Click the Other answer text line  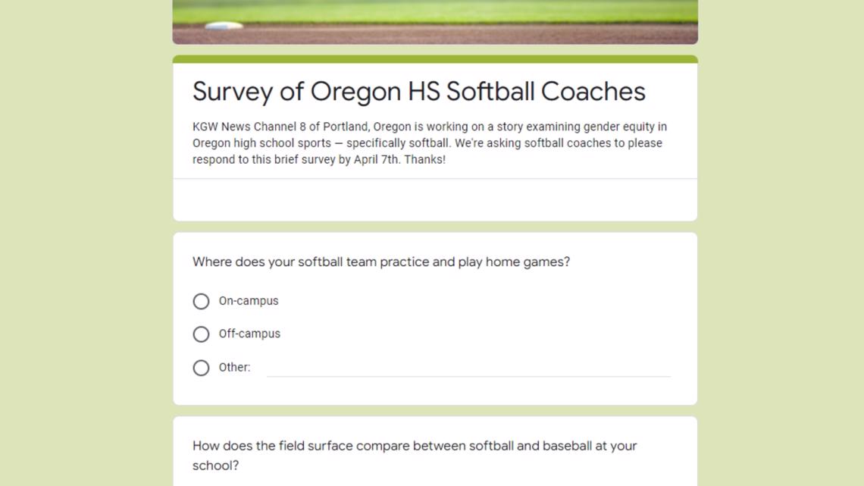pos(468,368)
